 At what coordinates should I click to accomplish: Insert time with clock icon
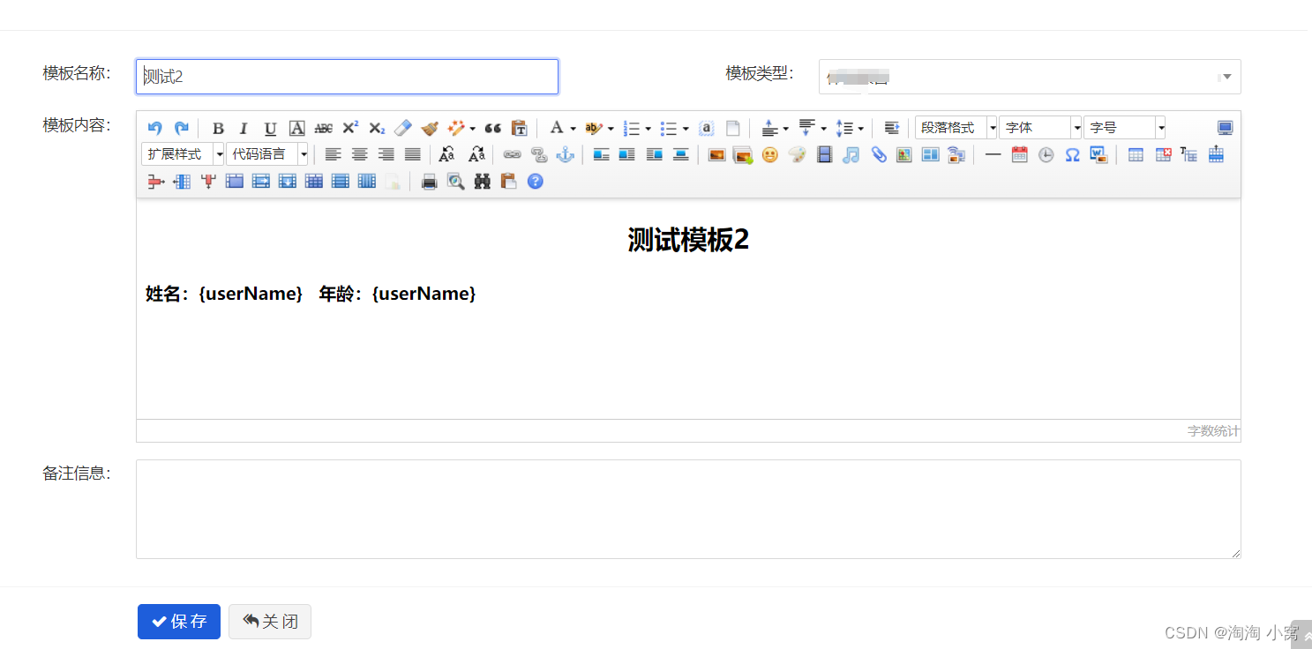pyautogui.click(x=1046, y=154)
